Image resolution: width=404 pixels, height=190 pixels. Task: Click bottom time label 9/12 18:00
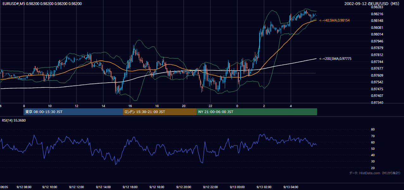click(x=157, y=187)
